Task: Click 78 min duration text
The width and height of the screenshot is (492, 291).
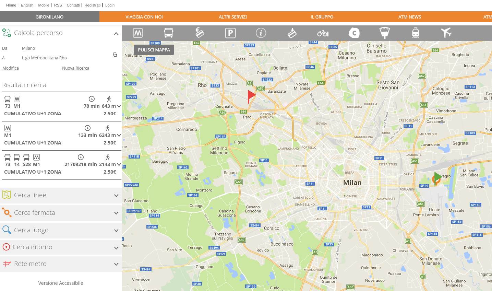Action: coord(92,106)
